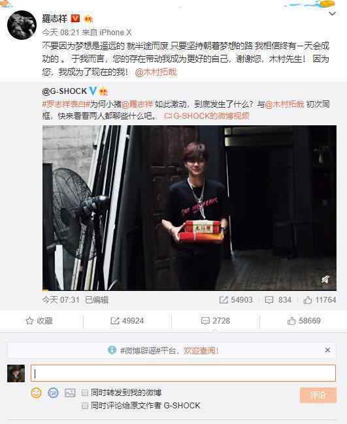
Task: Open the post options chevron menu
Action: coord(332,13)
